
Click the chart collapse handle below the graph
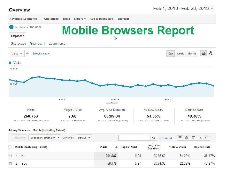coord(111,103)
